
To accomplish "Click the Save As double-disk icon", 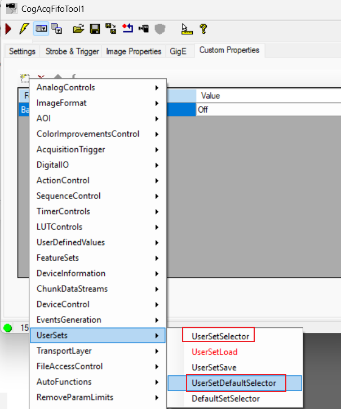I will tap(111, 29).
